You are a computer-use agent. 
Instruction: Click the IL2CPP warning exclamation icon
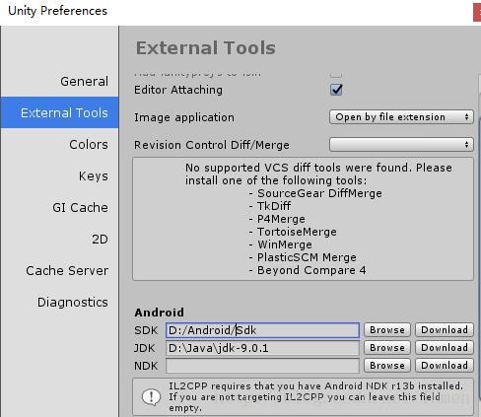151,396
